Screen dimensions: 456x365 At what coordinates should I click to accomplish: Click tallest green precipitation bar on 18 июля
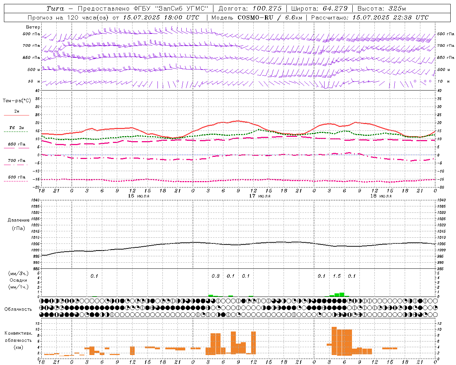[342, 295]
